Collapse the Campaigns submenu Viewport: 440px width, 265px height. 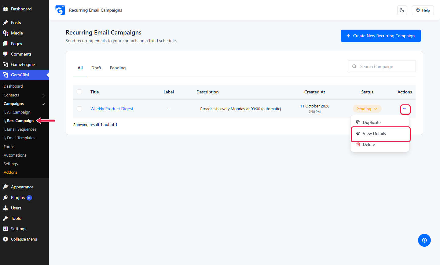(x=43, y=104)
